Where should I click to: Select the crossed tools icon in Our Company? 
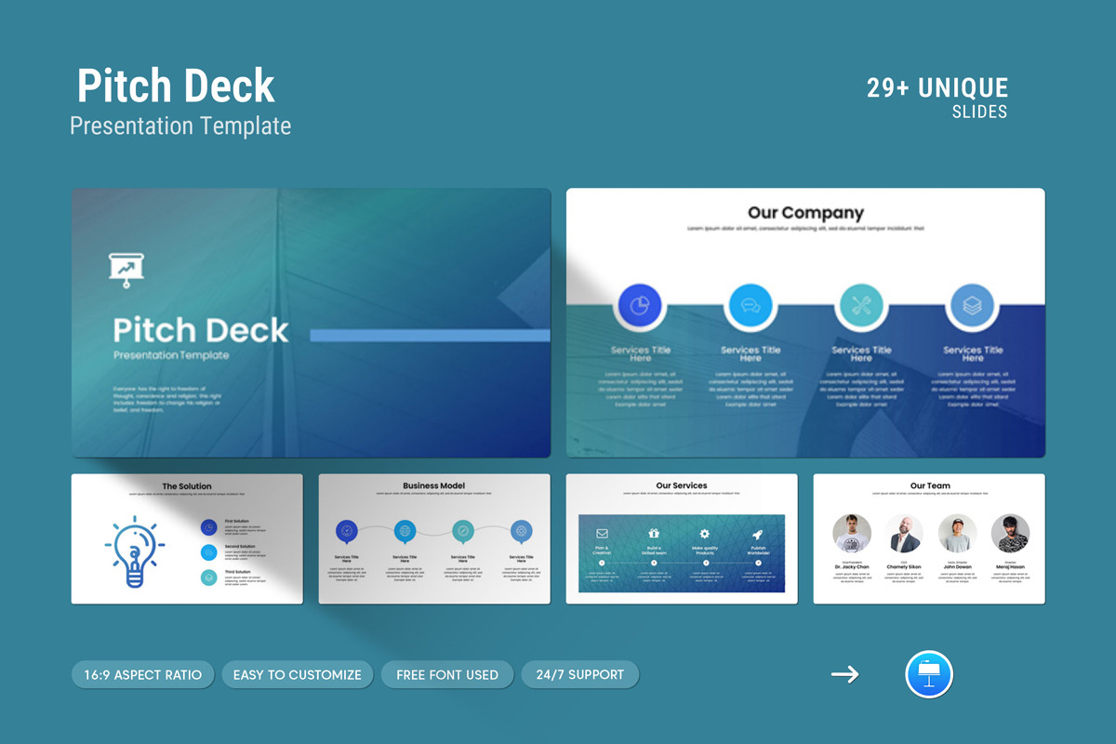861,304
